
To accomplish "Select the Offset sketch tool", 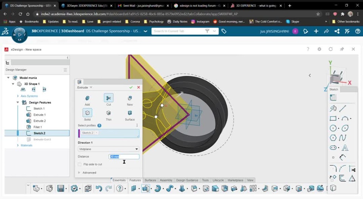I will pos(342,178).
